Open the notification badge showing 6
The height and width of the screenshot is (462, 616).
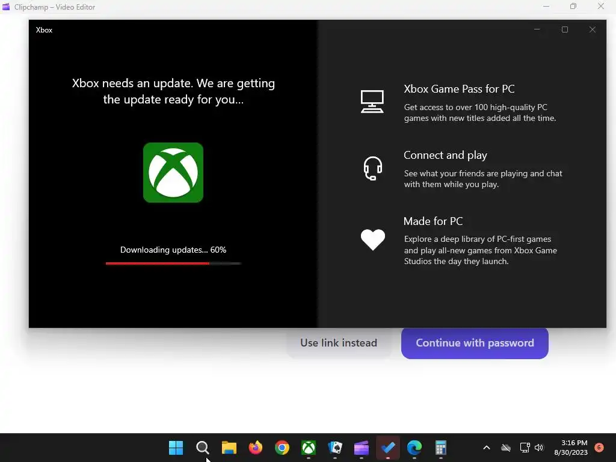599,447
